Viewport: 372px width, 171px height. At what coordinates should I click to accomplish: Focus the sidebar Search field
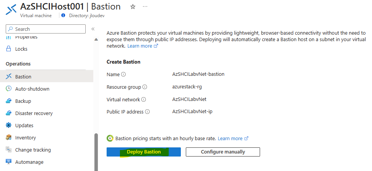point(46,29)
